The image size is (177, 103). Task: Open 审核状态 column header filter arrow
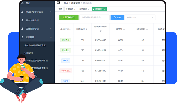point(70,29)
